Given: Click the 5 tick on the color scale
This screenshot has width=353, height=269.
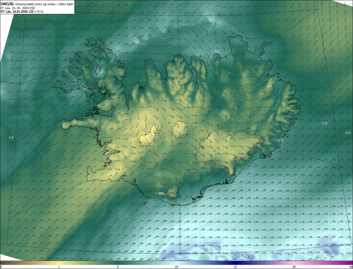Looking at the screenshot, I should point(118,267).
